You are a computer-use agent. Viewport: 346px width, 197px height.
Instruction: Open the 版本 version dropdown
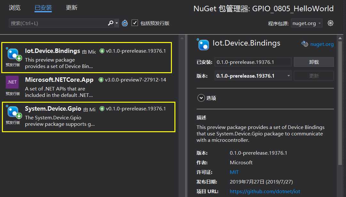(x=253, y=76)
